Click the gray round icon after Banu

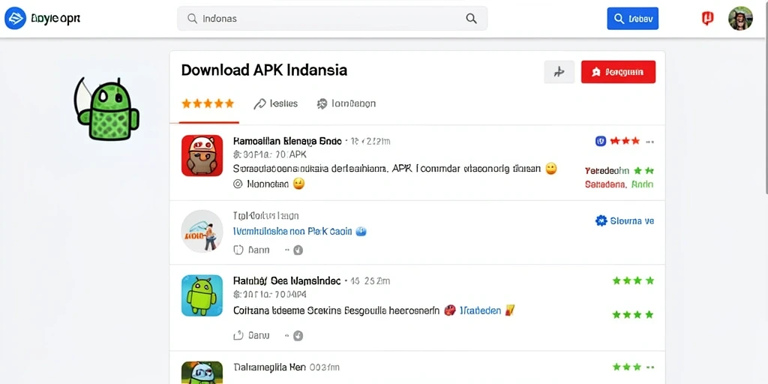coord(298,336)
